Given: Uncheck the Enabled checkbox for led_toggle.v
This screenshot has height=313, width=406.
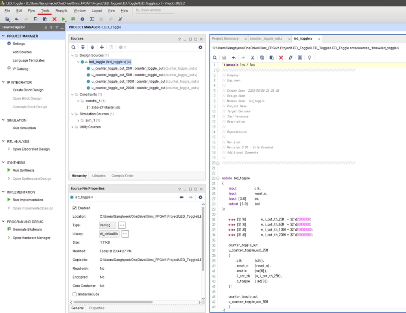Looking at the screenshot, I should pyautogui.click(x=74, y=208).
